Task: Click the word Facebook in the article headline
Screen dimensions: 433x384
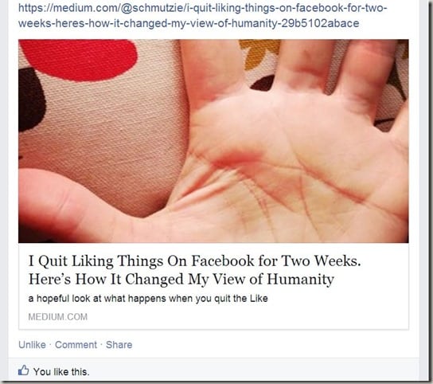Action: coord(223,261)
